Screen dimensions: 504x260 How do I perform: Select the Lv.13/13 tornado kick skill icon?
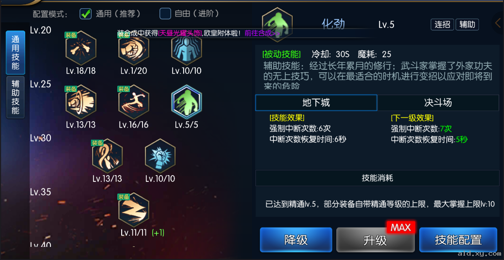(x=108, y=156)
